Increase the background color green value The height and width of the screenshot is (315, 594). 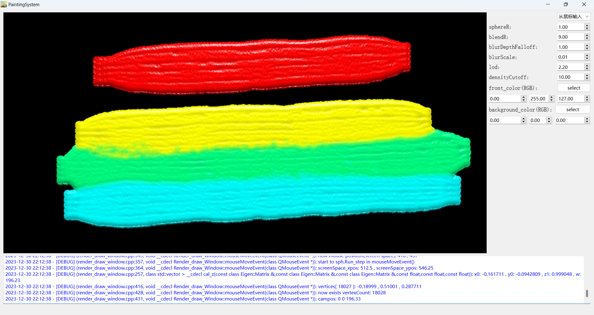(x=549, y=119)
